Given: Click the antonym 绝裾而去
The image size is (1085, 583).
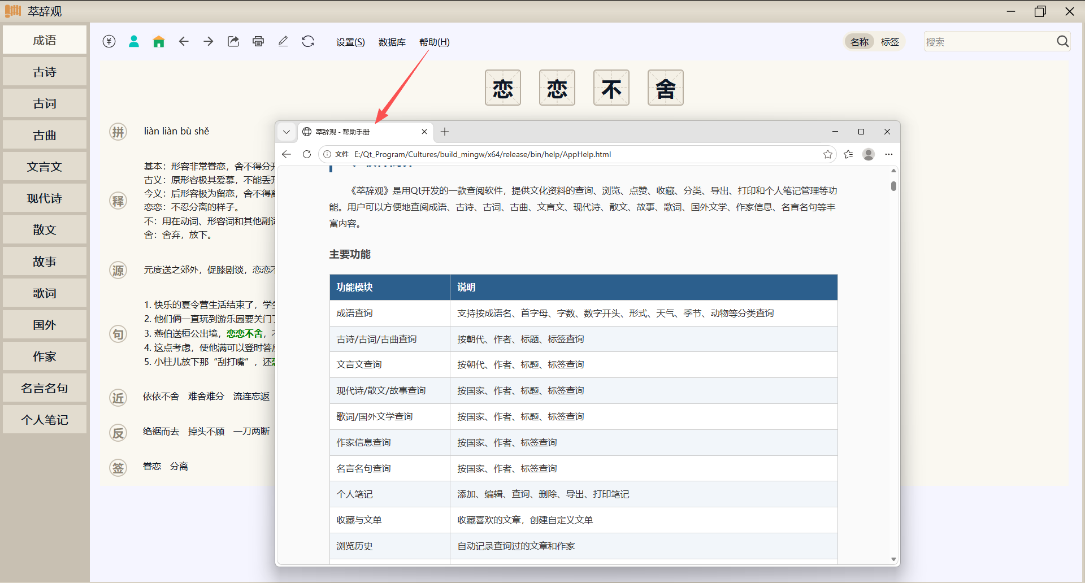Looking at the screenshot, I should tap(161, 432).
